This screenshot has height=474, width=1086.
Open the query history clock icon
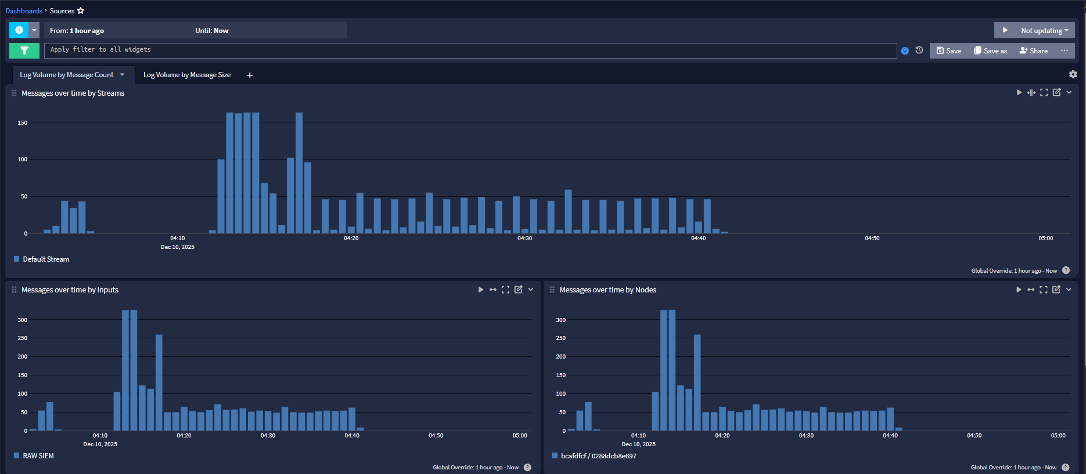point(919,50)
